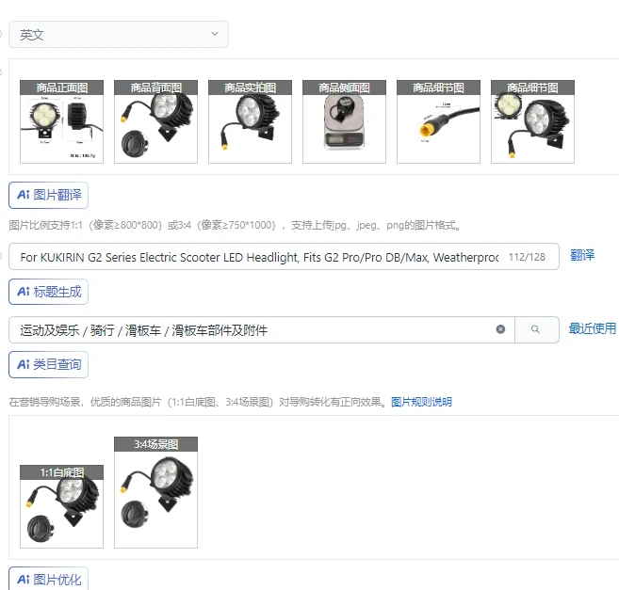Select 商品正面图 thumbnail
Viewport: 619px width, 590px height.
click(x=61, y=122)
